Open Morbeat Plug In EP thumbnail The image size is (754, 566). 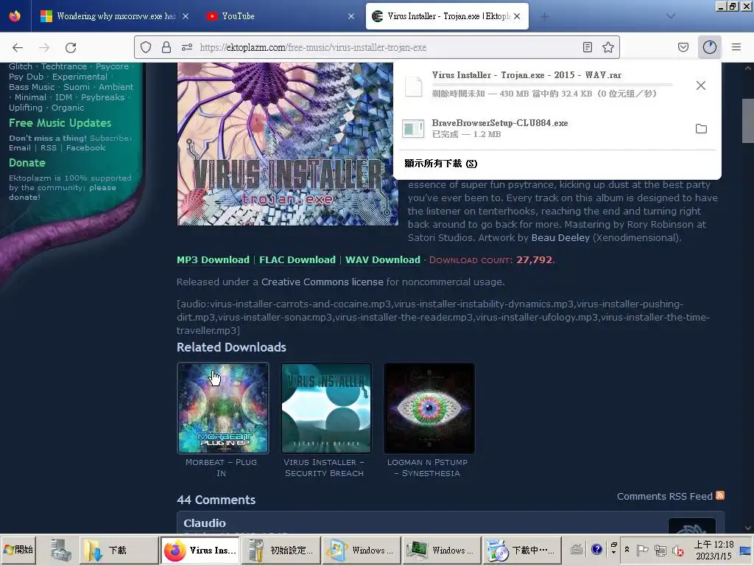tap(223, 408)
